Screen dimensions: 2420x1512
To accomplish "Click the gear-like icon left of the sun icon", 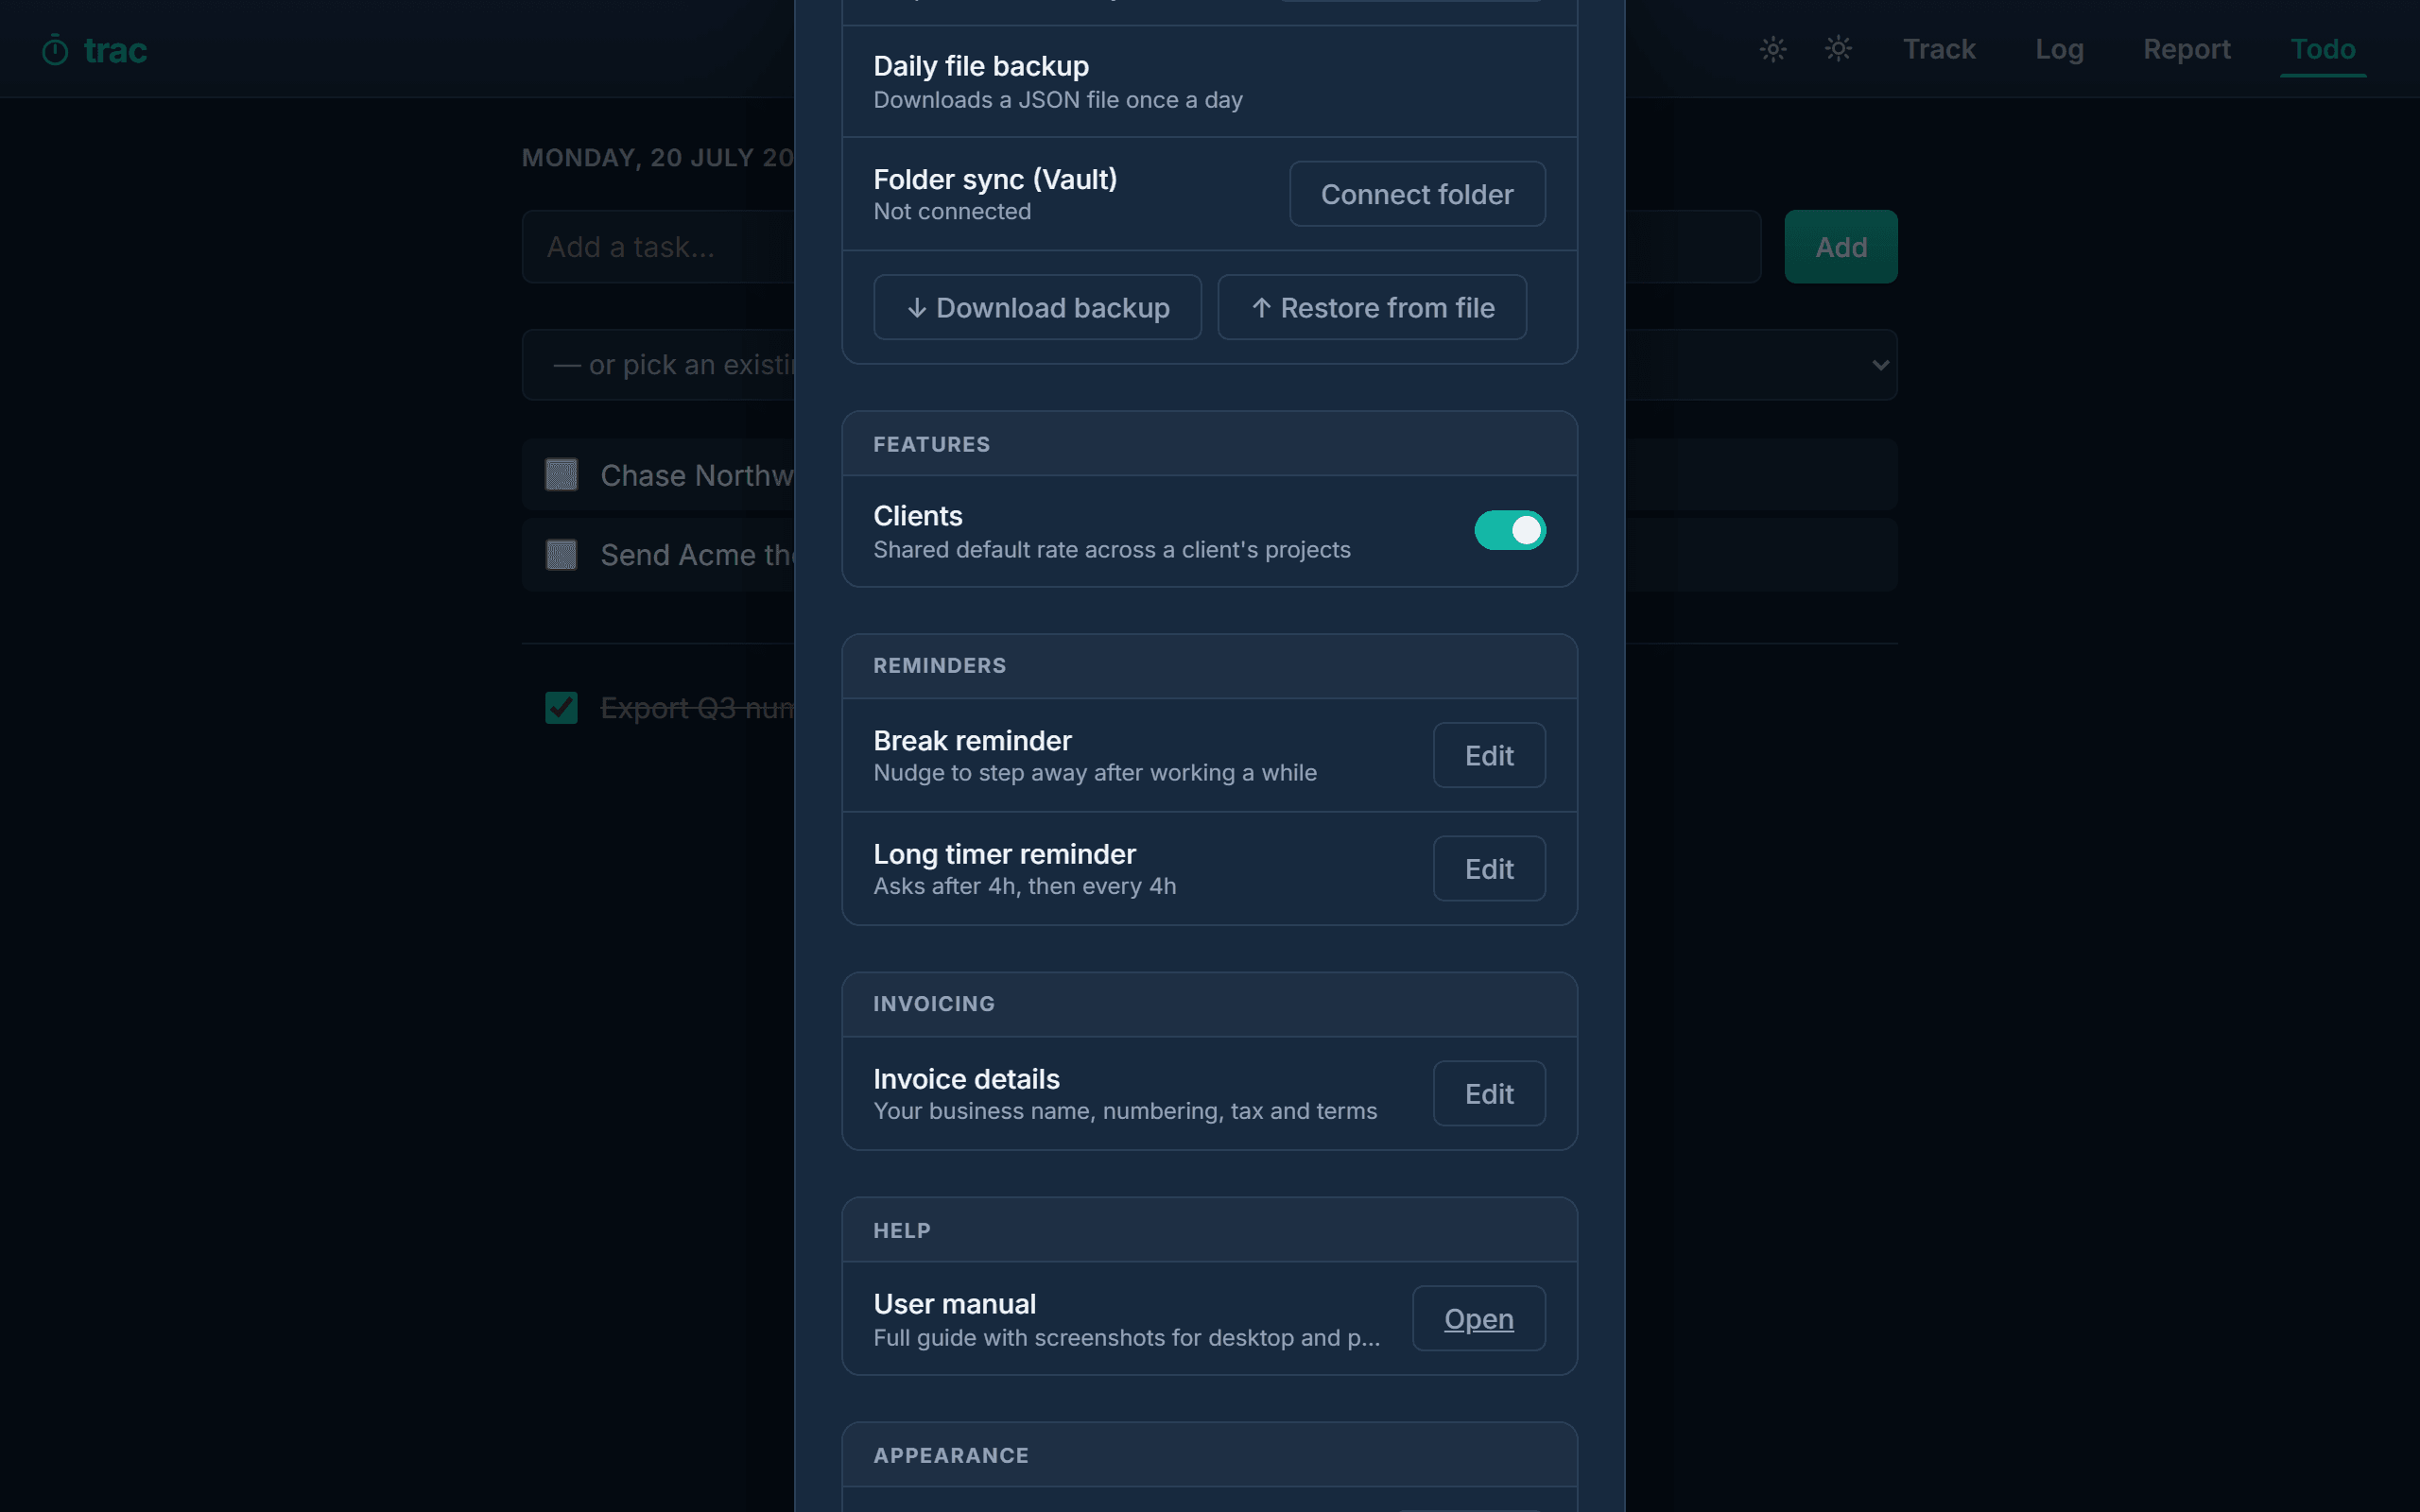I will [x=1773, y=48].
